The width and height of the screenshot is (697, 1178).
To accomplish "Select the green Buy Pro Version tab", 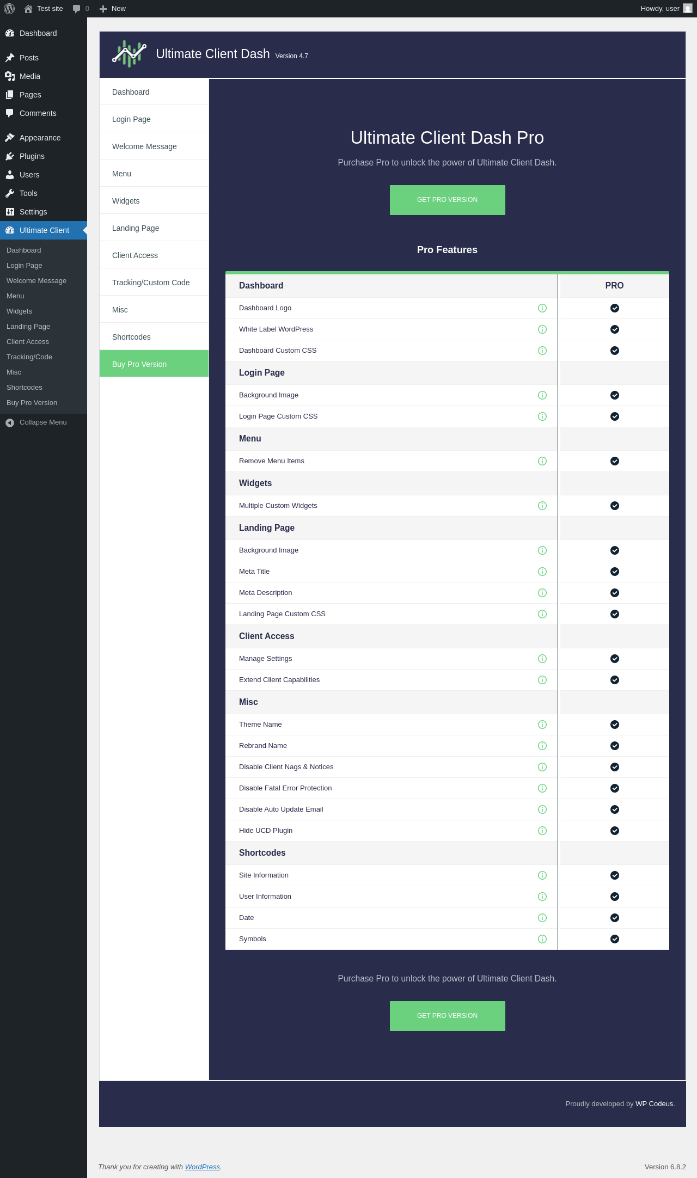I will point(154,364).
